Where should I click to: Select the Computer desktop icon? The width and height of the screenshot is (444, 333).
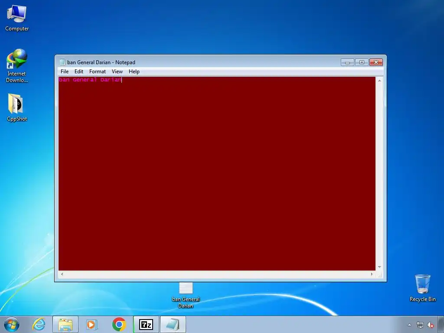pyautogui.click(x=17, y=18)
